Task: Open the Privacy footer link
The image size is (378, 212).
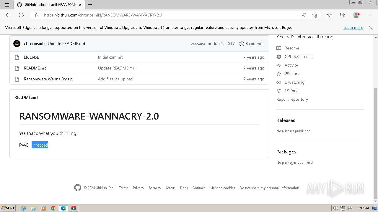Action: (139, 188)
